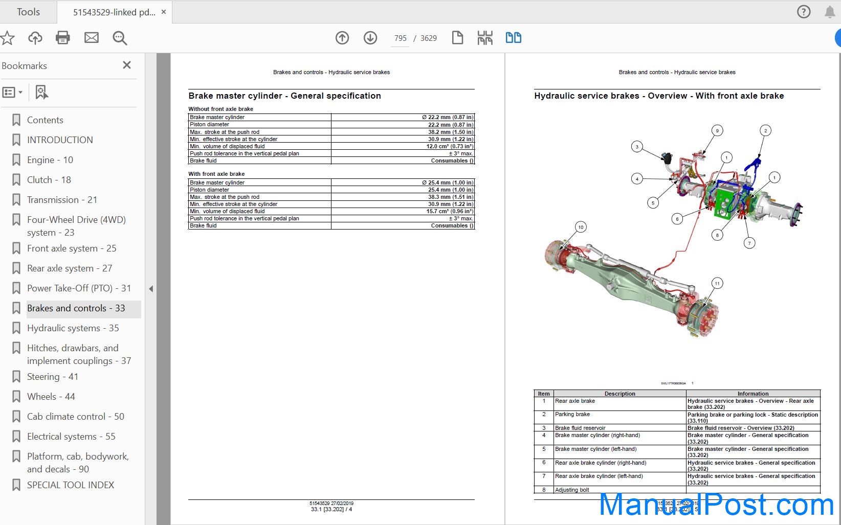This screenshot has height=525, width=841.
Task: Open Hitches, drawbars, and implement couplings bookmark
Action: [79, 354]
